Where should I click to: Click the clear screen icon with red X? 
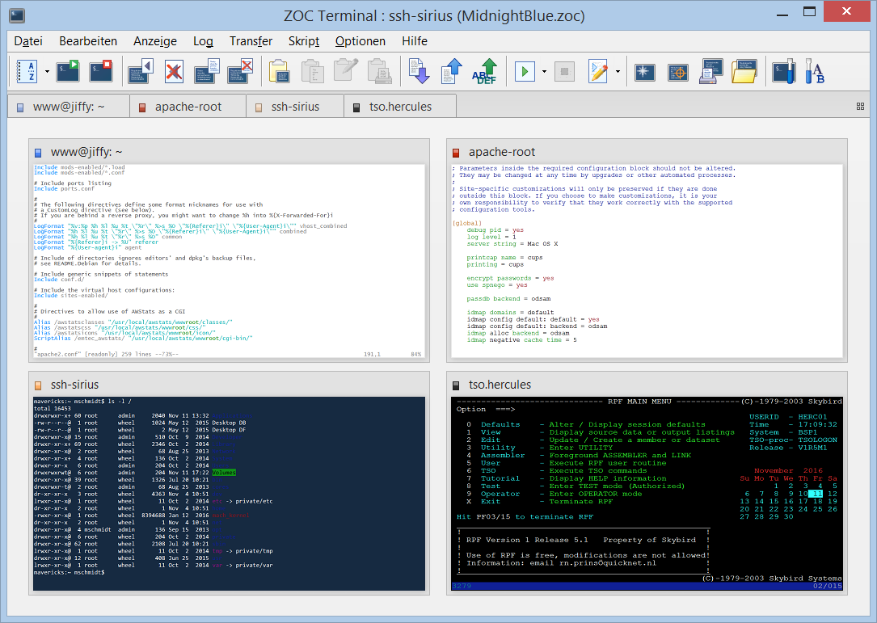pos(173,71)
